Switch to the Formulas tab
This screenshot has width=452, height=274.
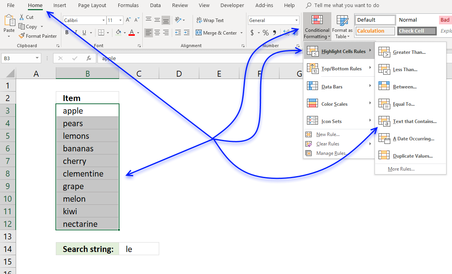click(x=128, y=5)
